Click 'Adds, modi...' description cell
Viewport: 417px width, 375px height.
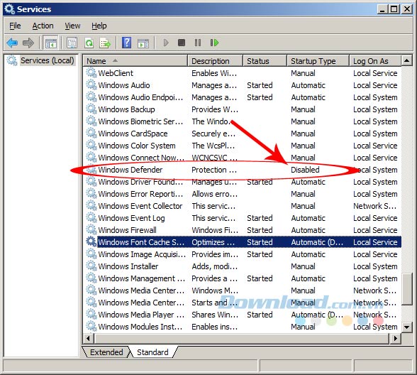(215, 266)
